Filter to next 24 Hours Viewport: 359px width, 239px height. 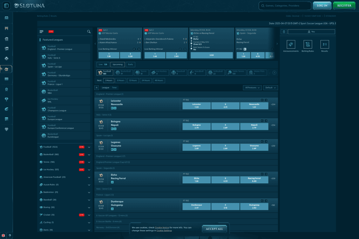click(145, 80)
